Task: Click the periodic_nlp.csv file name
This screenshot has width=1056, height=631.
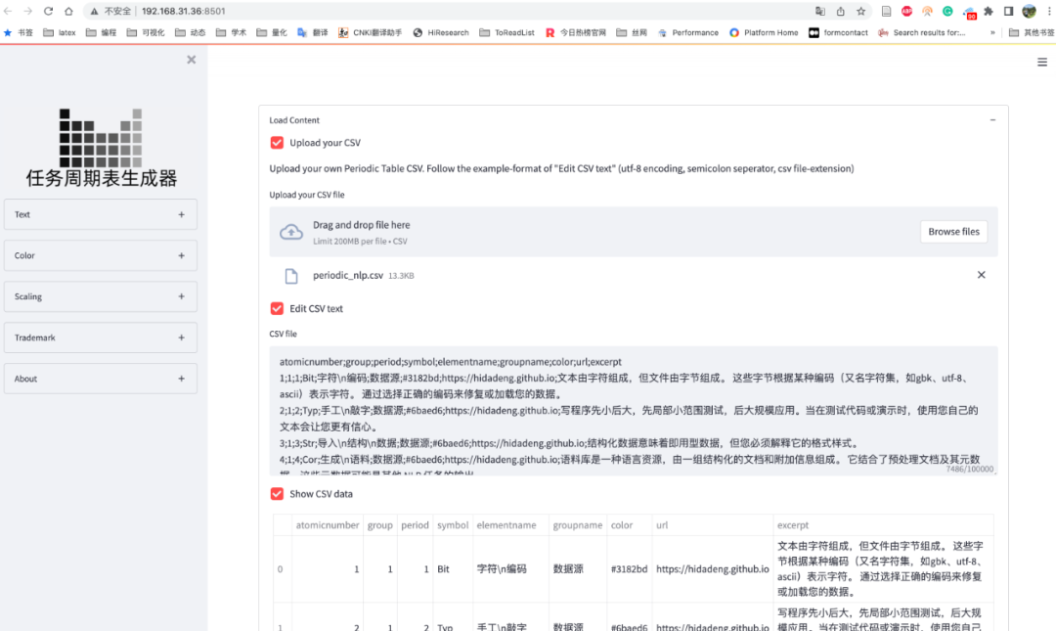Action: (348, 275)
